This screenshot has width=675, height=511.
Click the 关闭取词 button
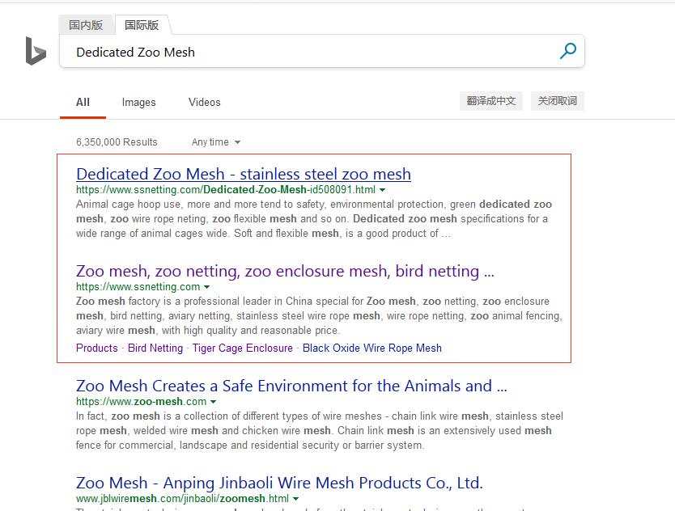coord(555,101)
